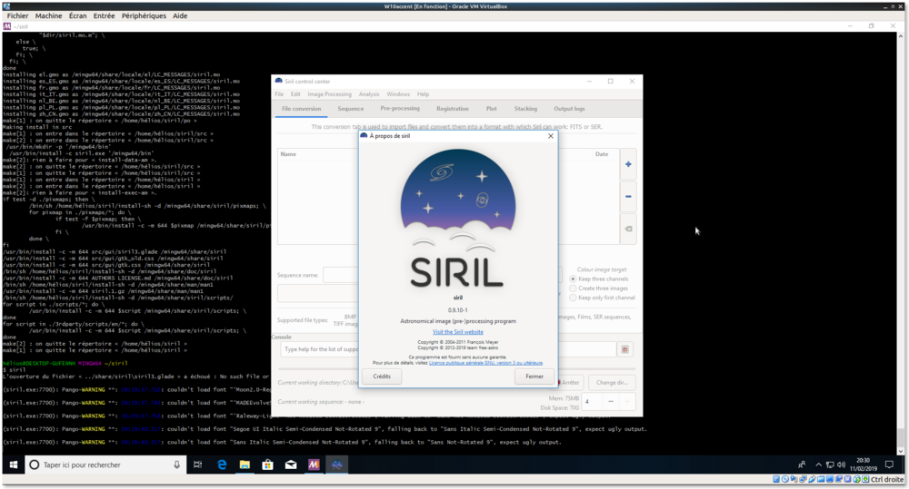Open the GNU licence publique générale link

(485, 363)
